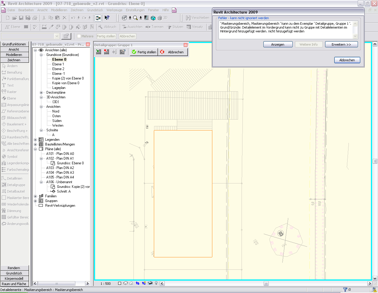This screenshot has height=293, width=378.
Task: Click the Cut scissors icon
Action: 44,18
